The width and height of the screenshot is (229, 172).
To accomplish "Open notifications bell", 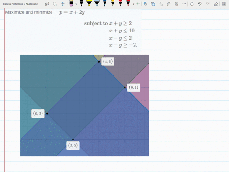I will point(192,4).
